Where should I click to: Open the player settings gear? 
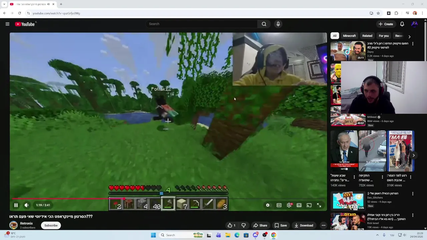(289, 205)
